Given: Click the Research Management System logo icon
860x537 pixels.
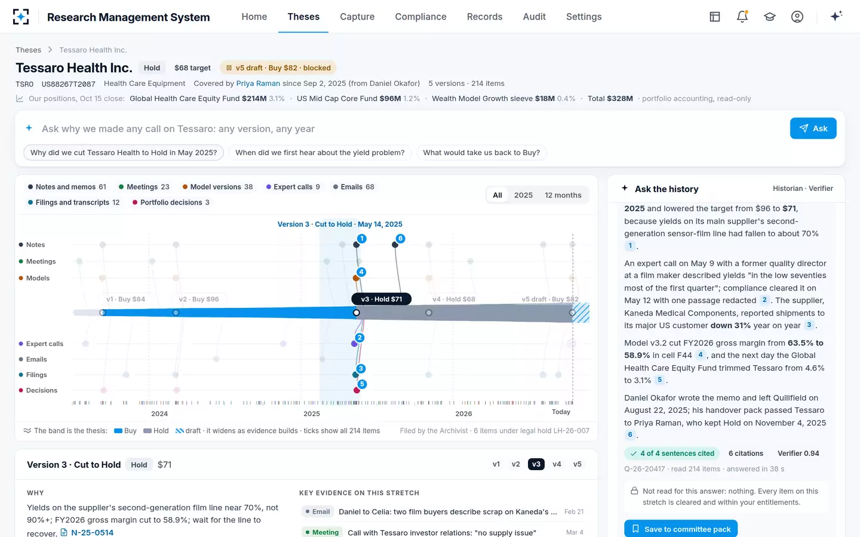Looking at the screenshot, I should [x=21, y=17].
